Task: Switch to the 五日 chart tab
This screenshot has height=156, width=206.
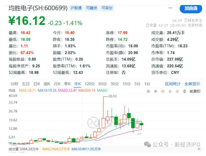Action: pyautogui.click(x=26, y=84)
